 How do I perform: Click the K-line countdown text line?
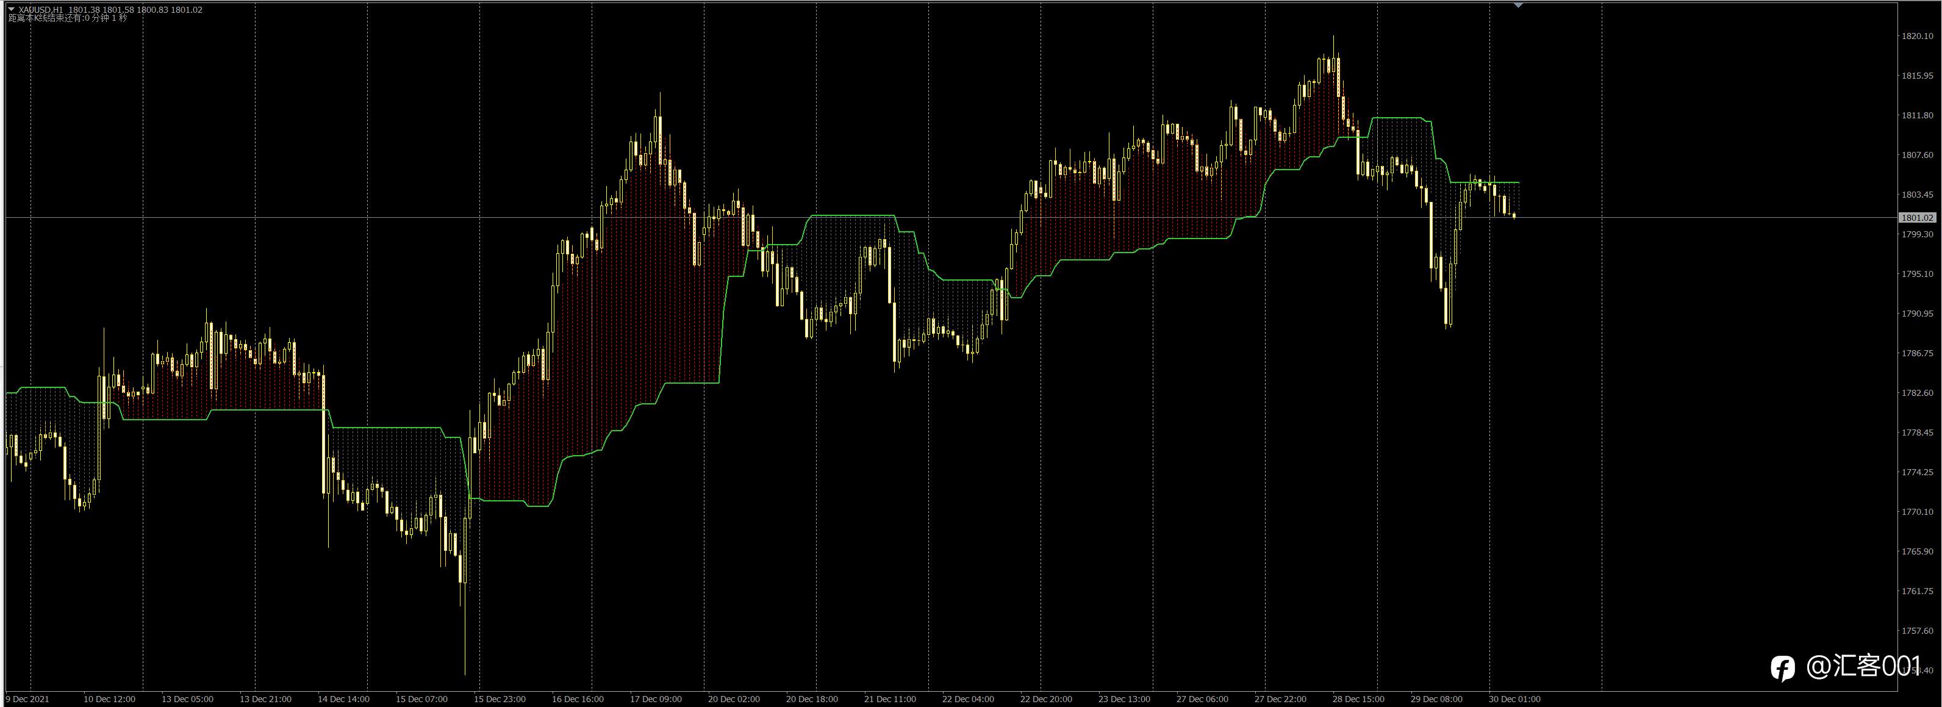[68, 18]
